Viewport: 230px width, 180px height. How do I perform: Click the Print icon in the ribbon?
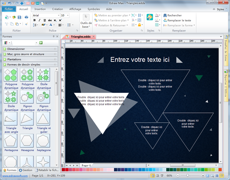(x=26, y=17)
